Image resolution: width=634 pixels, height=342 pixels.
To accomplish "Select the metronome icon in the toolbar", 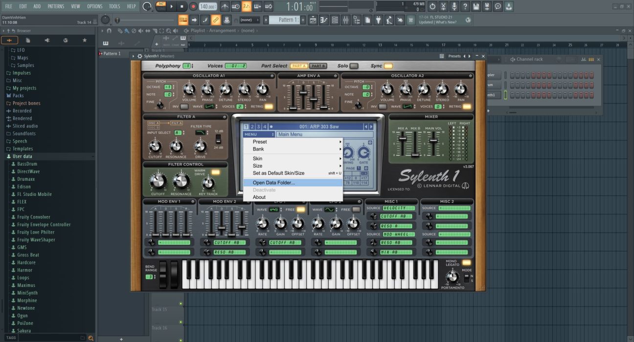I will (x=226, y=6).
